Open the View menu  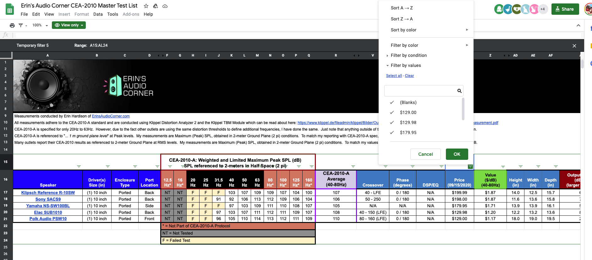[49, 14]
